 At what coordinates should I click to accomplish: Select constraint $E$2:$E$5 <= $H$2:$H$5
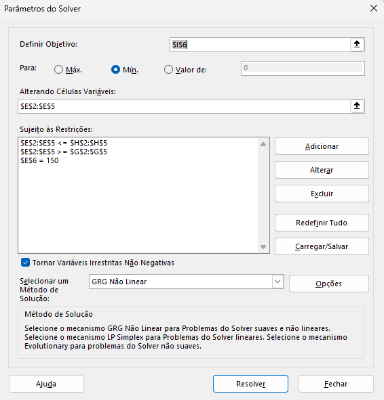click(64, 143)
